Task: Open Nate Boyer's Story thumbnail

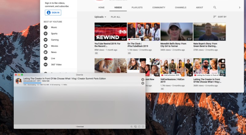Action: 209,32
